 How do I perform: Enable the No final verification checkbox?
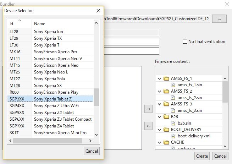coord(185,42)
